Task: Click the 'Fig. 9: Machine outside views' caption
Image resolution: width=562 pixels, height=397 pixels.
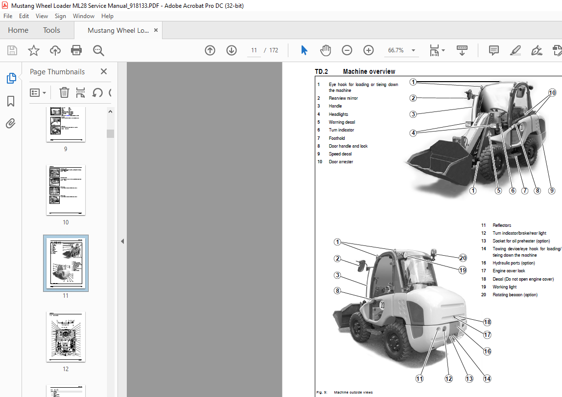Action: 345,392
